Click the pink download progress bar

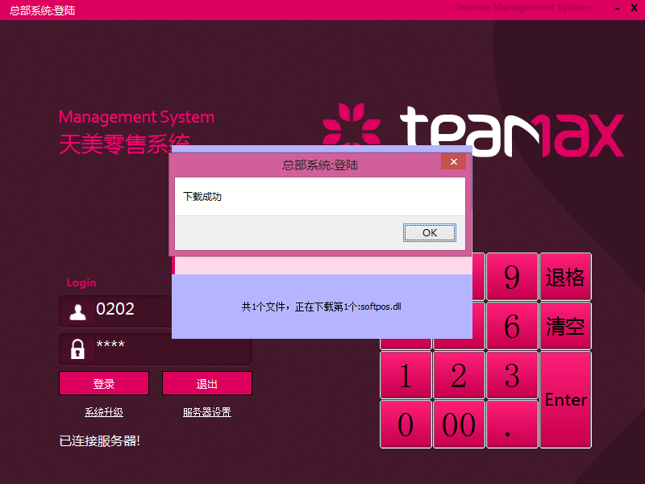click(322, 265)
